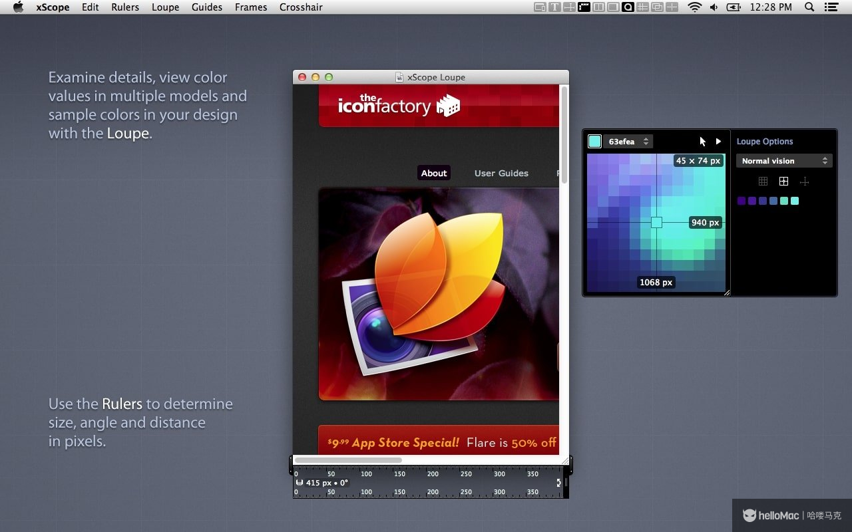Viewport: 852px width, 532px height.
Task: Open Spotlight search
Action: (809, 7)
